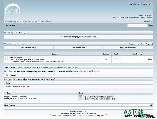
Task: Click the 'Powered by XMB' footer text
Action: click(78, 111)
